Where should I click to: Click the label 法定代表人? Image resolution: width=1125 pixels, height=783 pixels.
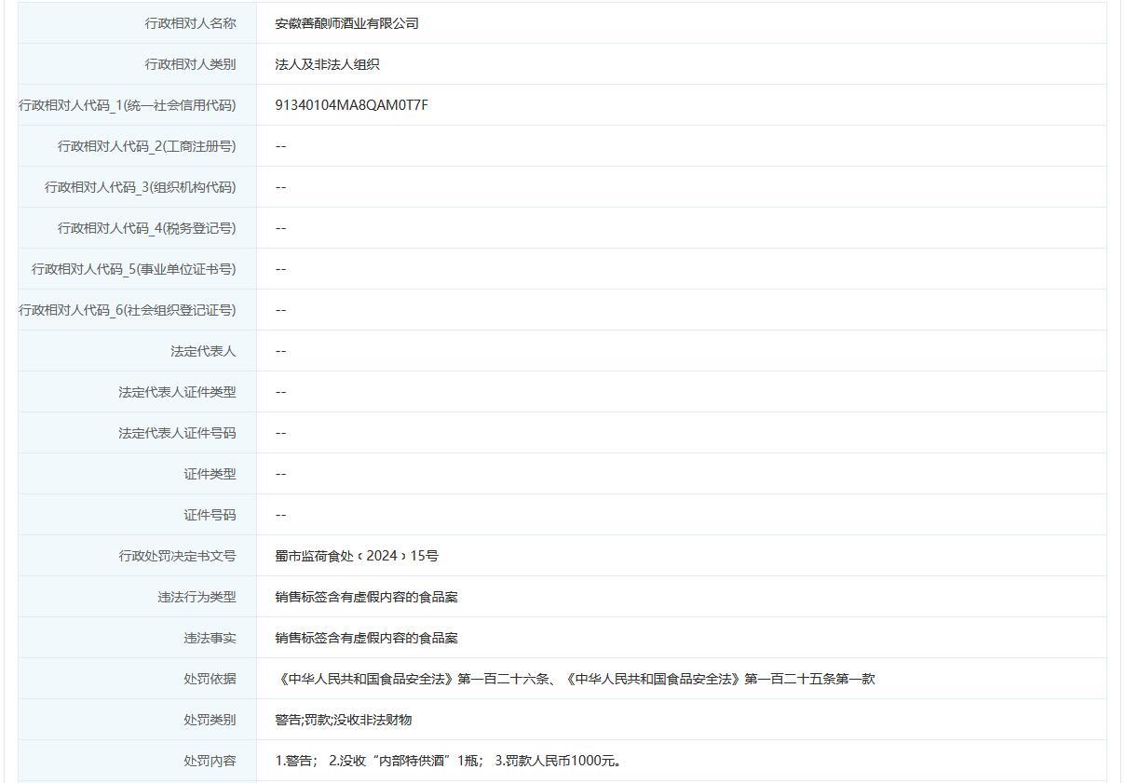pos(203,351)
